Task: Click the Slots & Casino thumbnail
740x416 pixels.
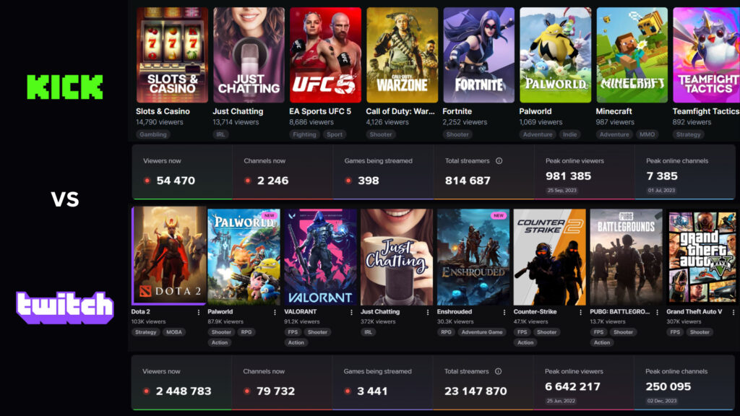Action: (x=171, y=53)
